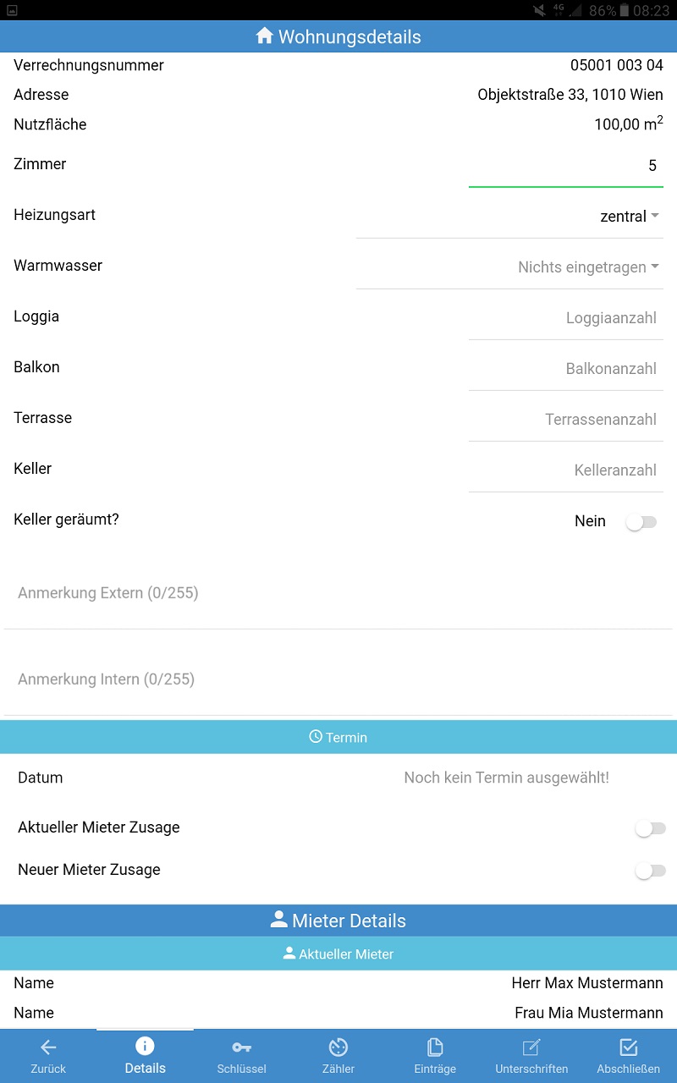
Task: Tap the Abschließen checkmark icon
Action: pos(628,1047)
